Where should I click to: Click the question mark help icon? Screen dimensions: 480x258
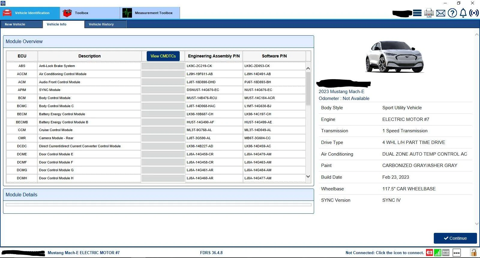[x=452, y=13]
